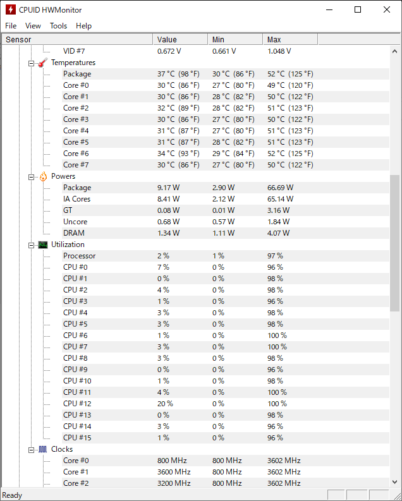Viewport: 402px width, 501px height.
Task: Open the File menu
Action: click(x=11, y=26)
